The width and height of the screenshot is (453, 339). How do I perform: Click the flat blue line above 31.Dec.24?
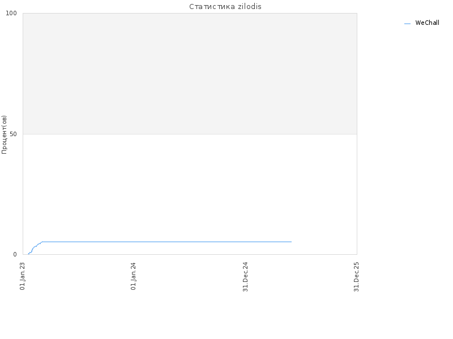pyautogui.click(x=245, y=242)
